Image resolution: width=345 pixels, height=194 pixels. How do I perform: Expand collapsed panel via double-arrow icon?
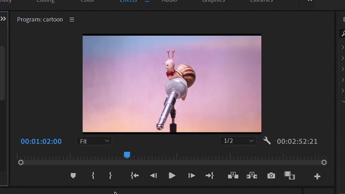click(x=3, y=19)
